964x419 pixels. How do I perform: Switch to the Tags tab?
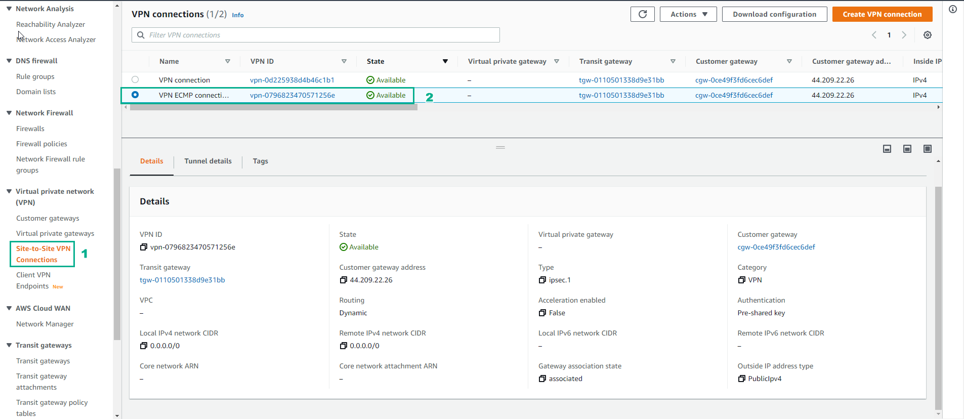[x=261, y=161]
